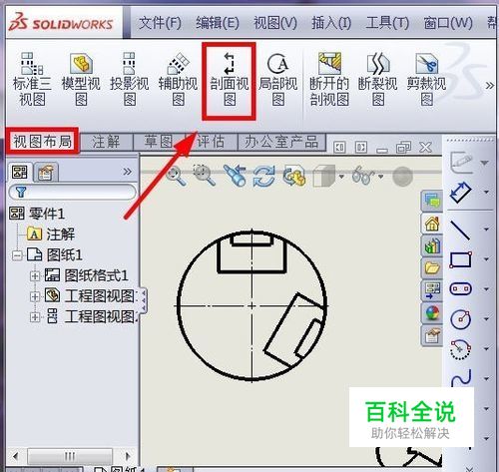This screenshot has width=499, height=472.
Task: Open the File Explorer folder task pane tab
Action: [432, 267]
